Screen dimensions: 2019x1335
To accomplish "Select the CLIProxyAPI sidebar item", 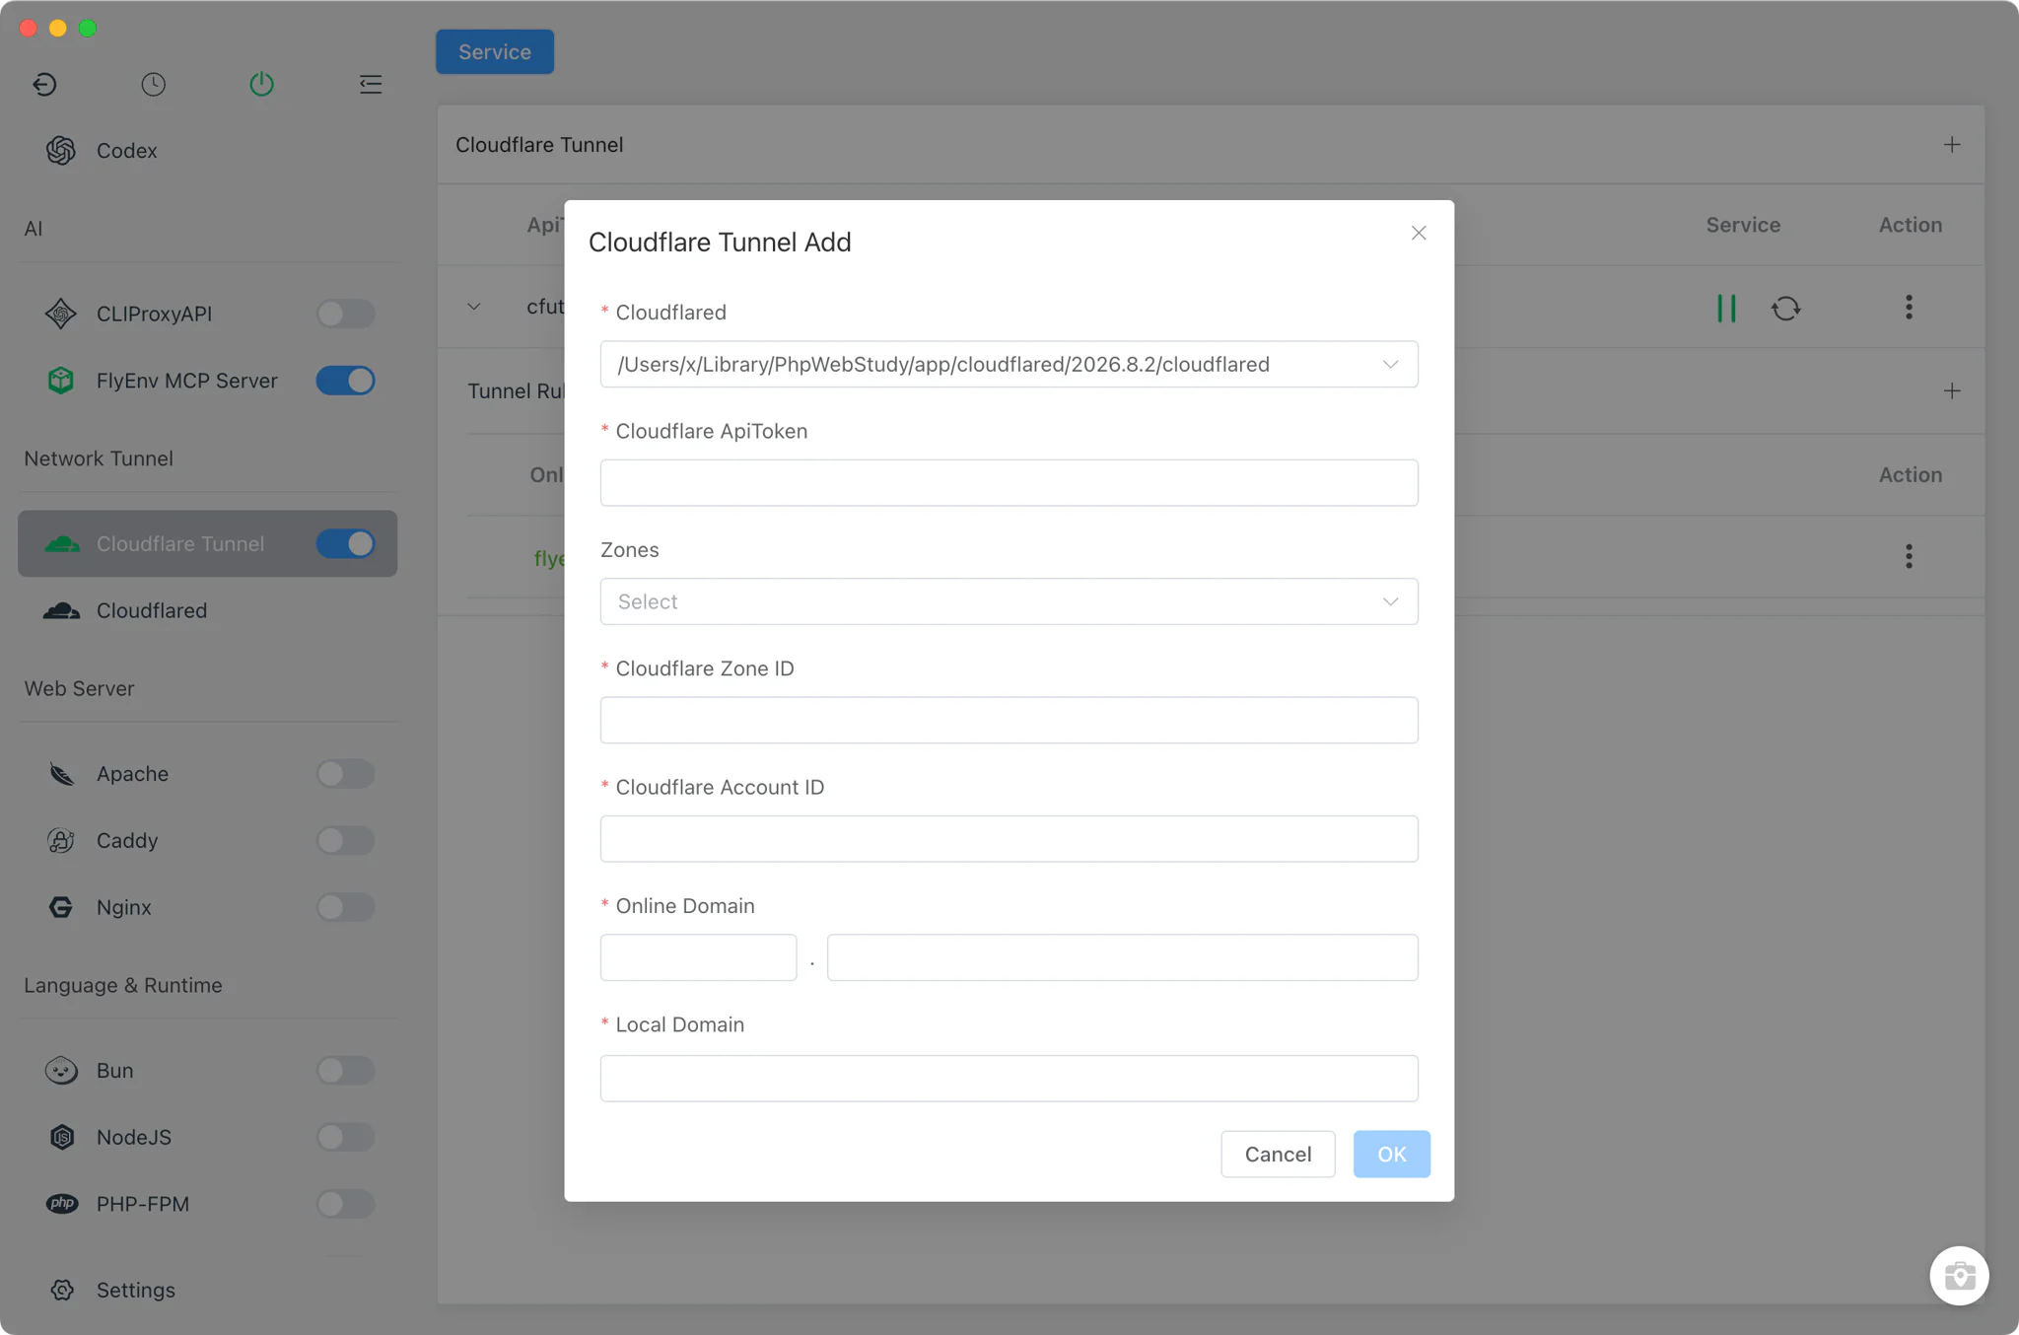I will (154, 314).
